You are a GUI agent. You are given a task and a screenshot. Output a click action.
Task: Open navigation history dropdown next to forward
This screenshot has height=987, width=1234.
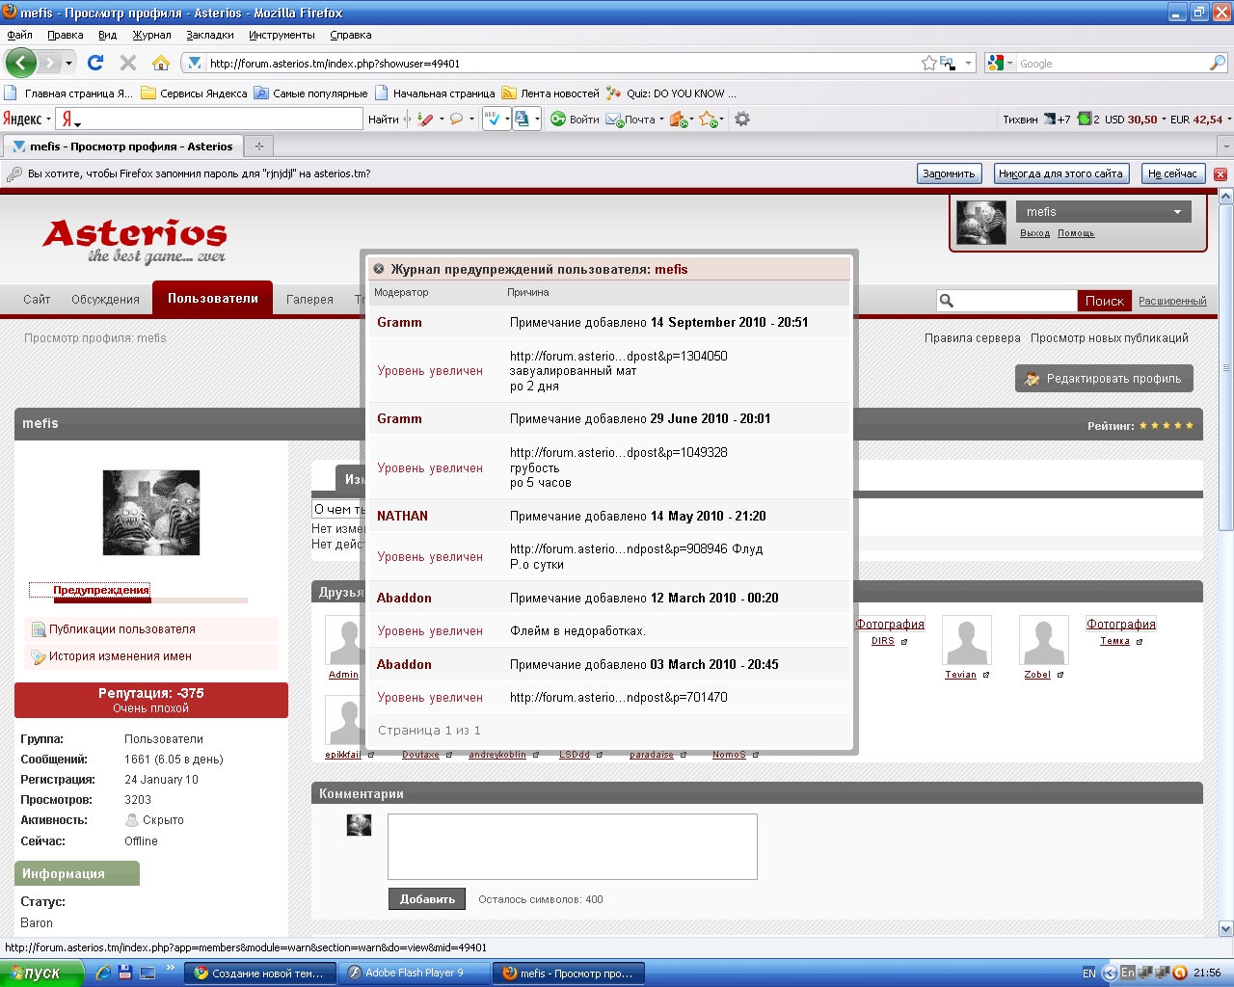coord(68,64)
